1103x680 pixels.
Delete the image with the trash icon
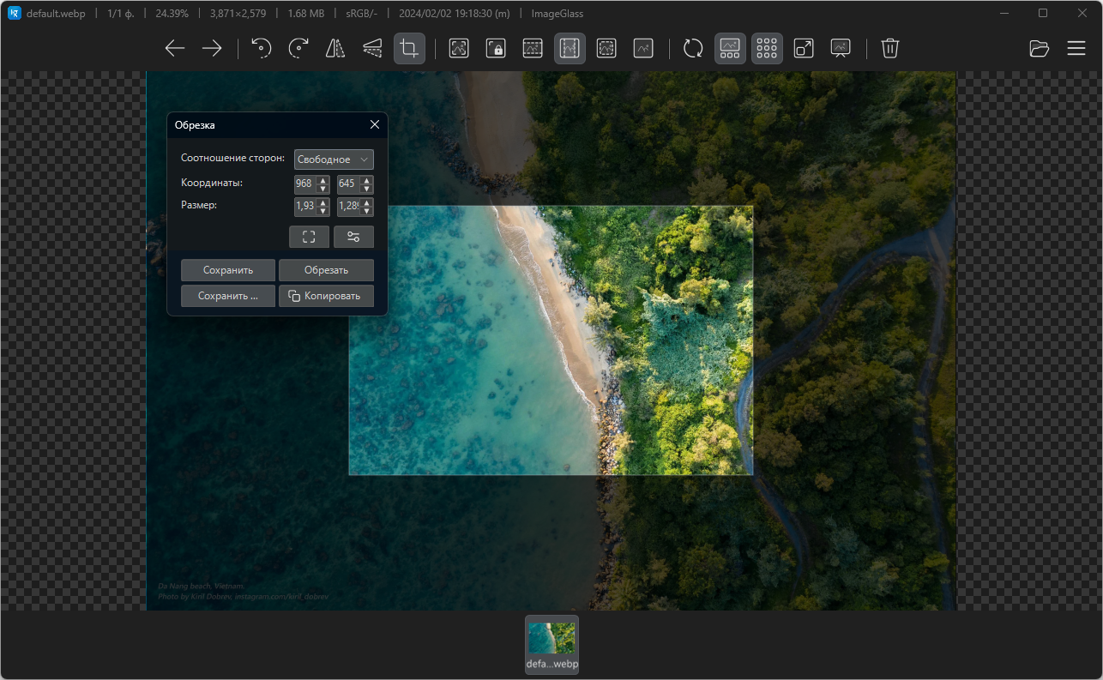coord(890,49)
